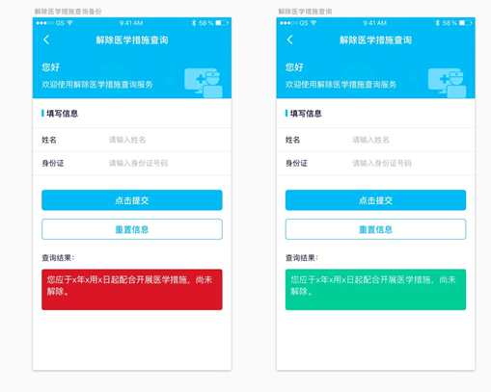Click the title 解除医学措施查询 in right header
491x392 pixels.
[375, 40]
